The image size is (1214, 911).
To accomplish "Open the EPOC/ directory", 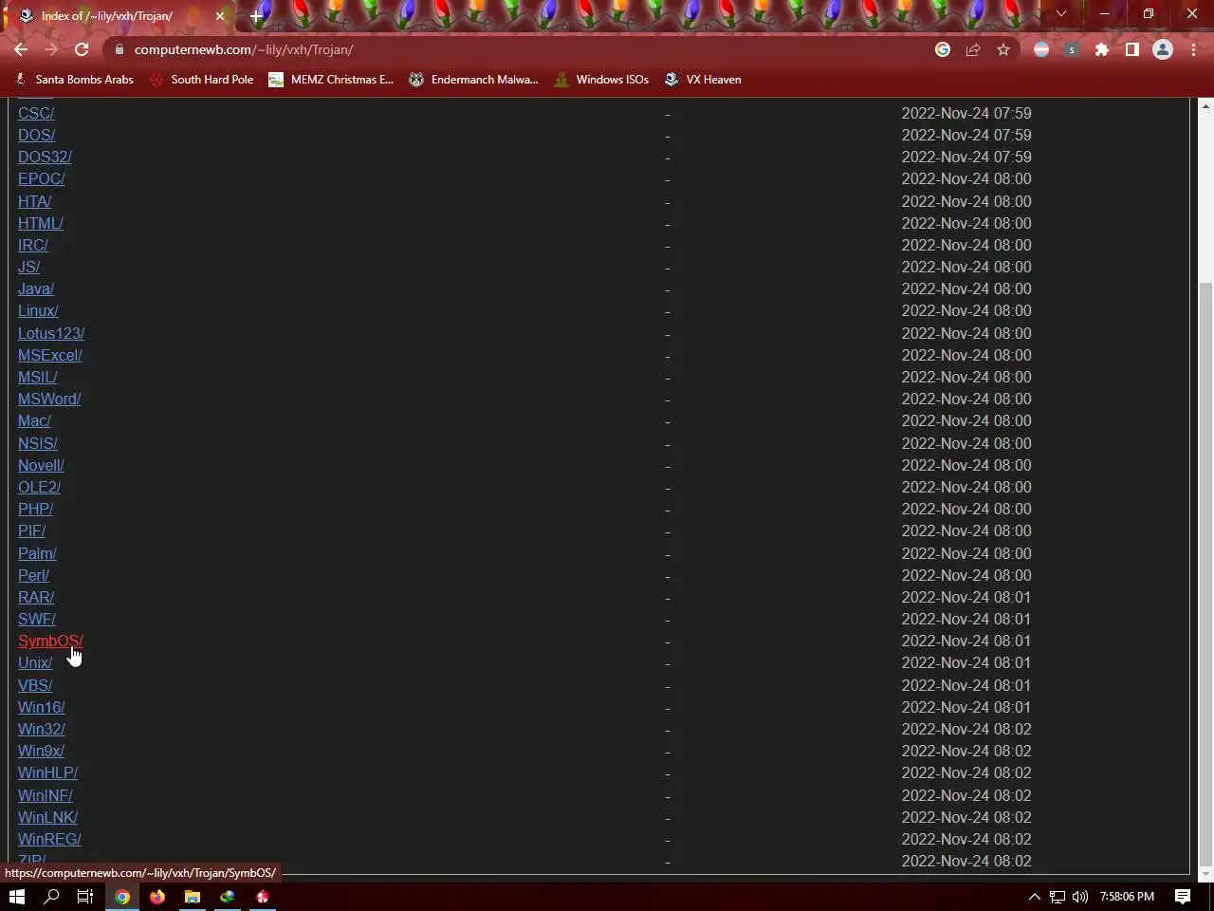I will coord(42,178).
